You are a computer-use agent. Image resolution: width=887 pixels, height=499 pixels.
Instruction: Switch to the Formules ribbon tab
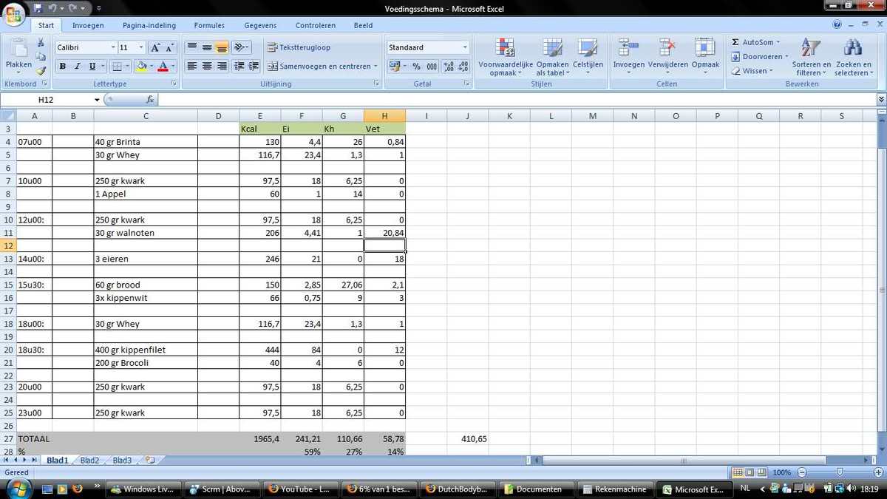pyautogui.click(x=209, y=25)
